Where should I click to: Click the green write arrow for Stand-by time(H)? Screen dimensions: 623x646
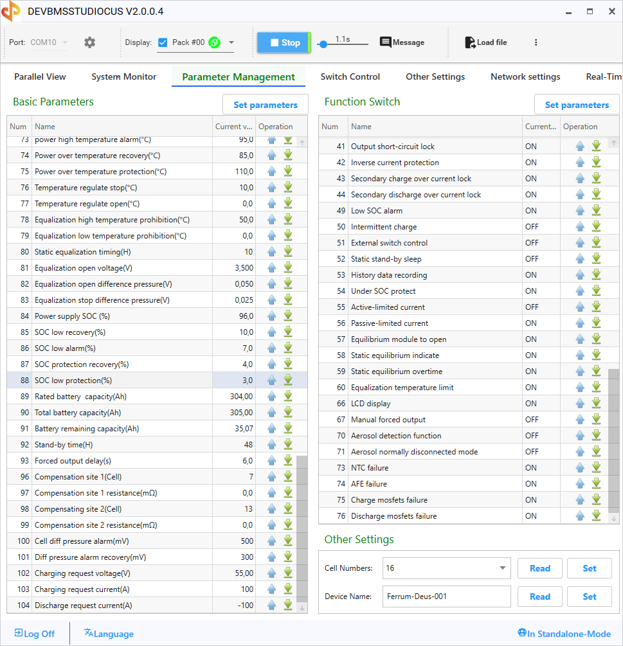point(288,444)
